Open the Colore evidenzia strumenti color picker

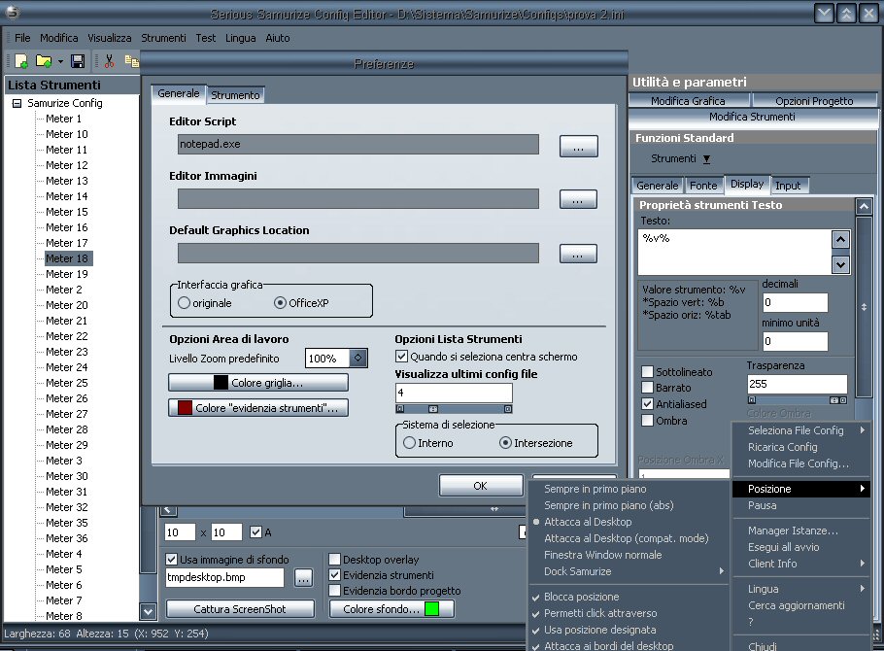[x=258, y=407]
